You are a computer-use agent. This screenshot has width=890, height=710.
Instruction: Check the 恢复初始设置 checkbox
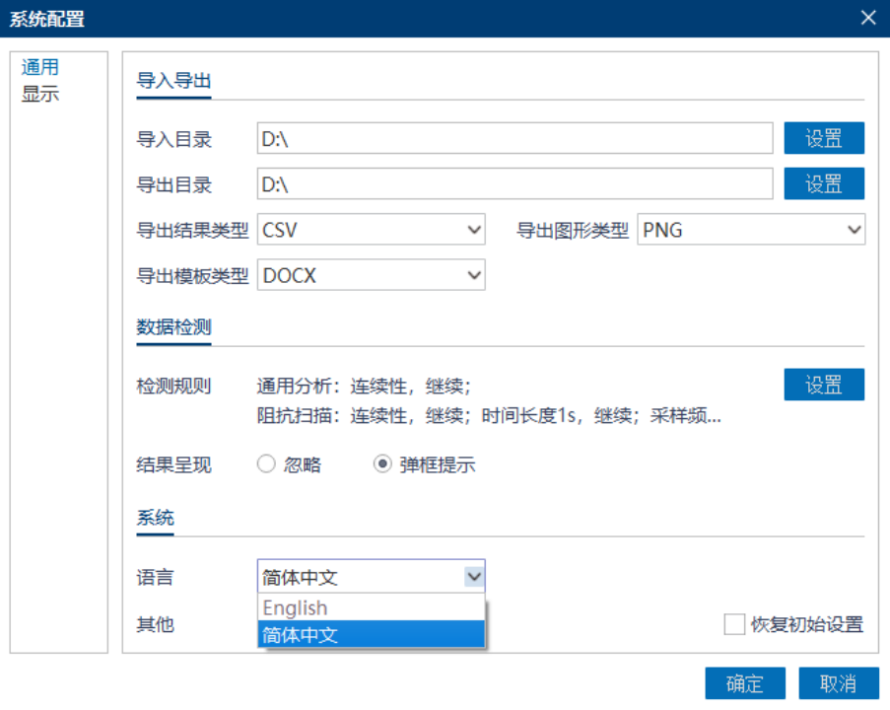(x=733, y=624)
